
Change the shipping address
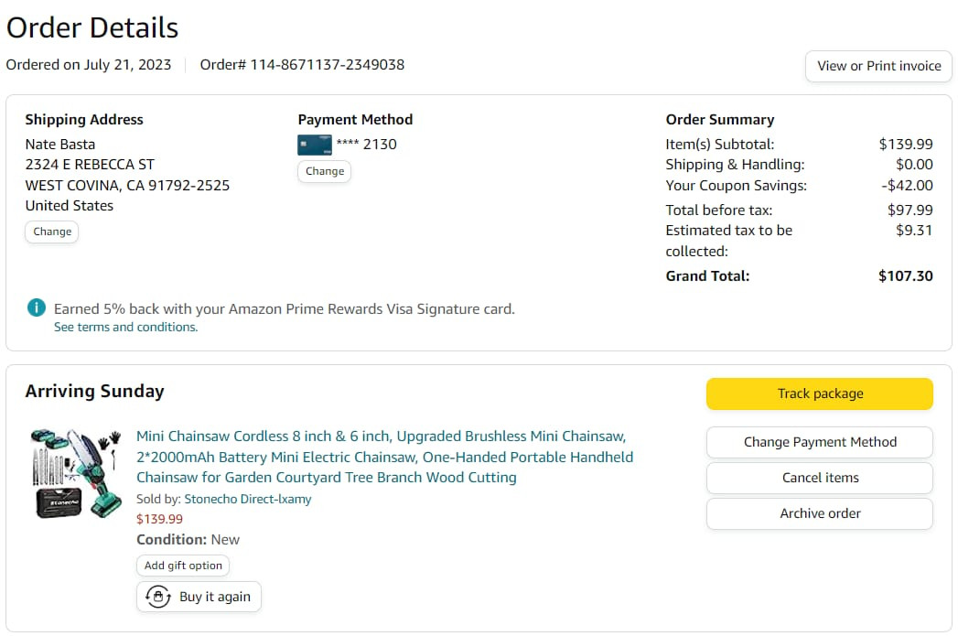(52, 232)
